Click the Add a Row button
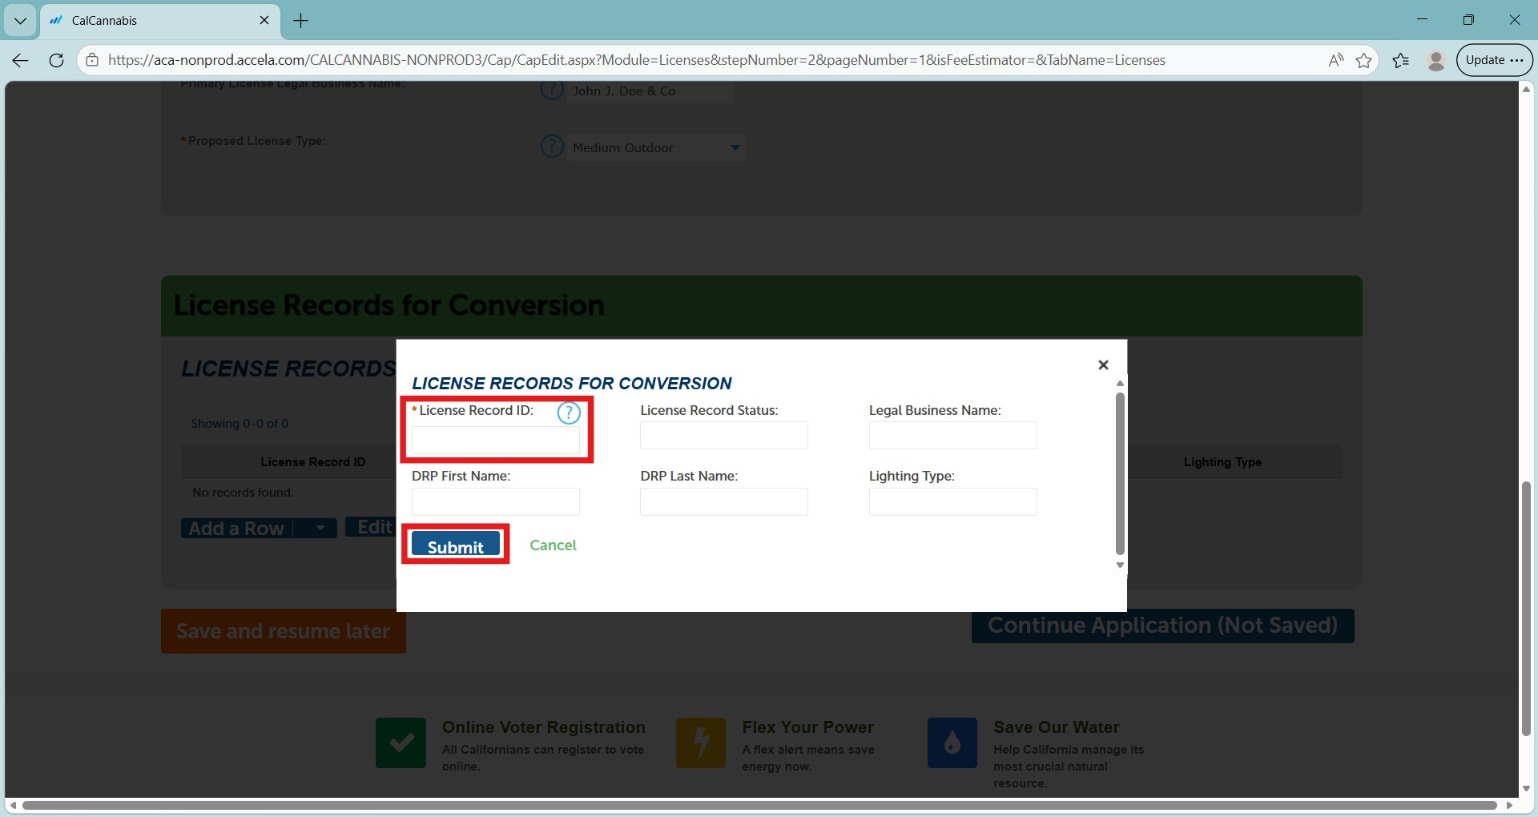Viewport: 1538px width, 817px height. tap(236, 529)
